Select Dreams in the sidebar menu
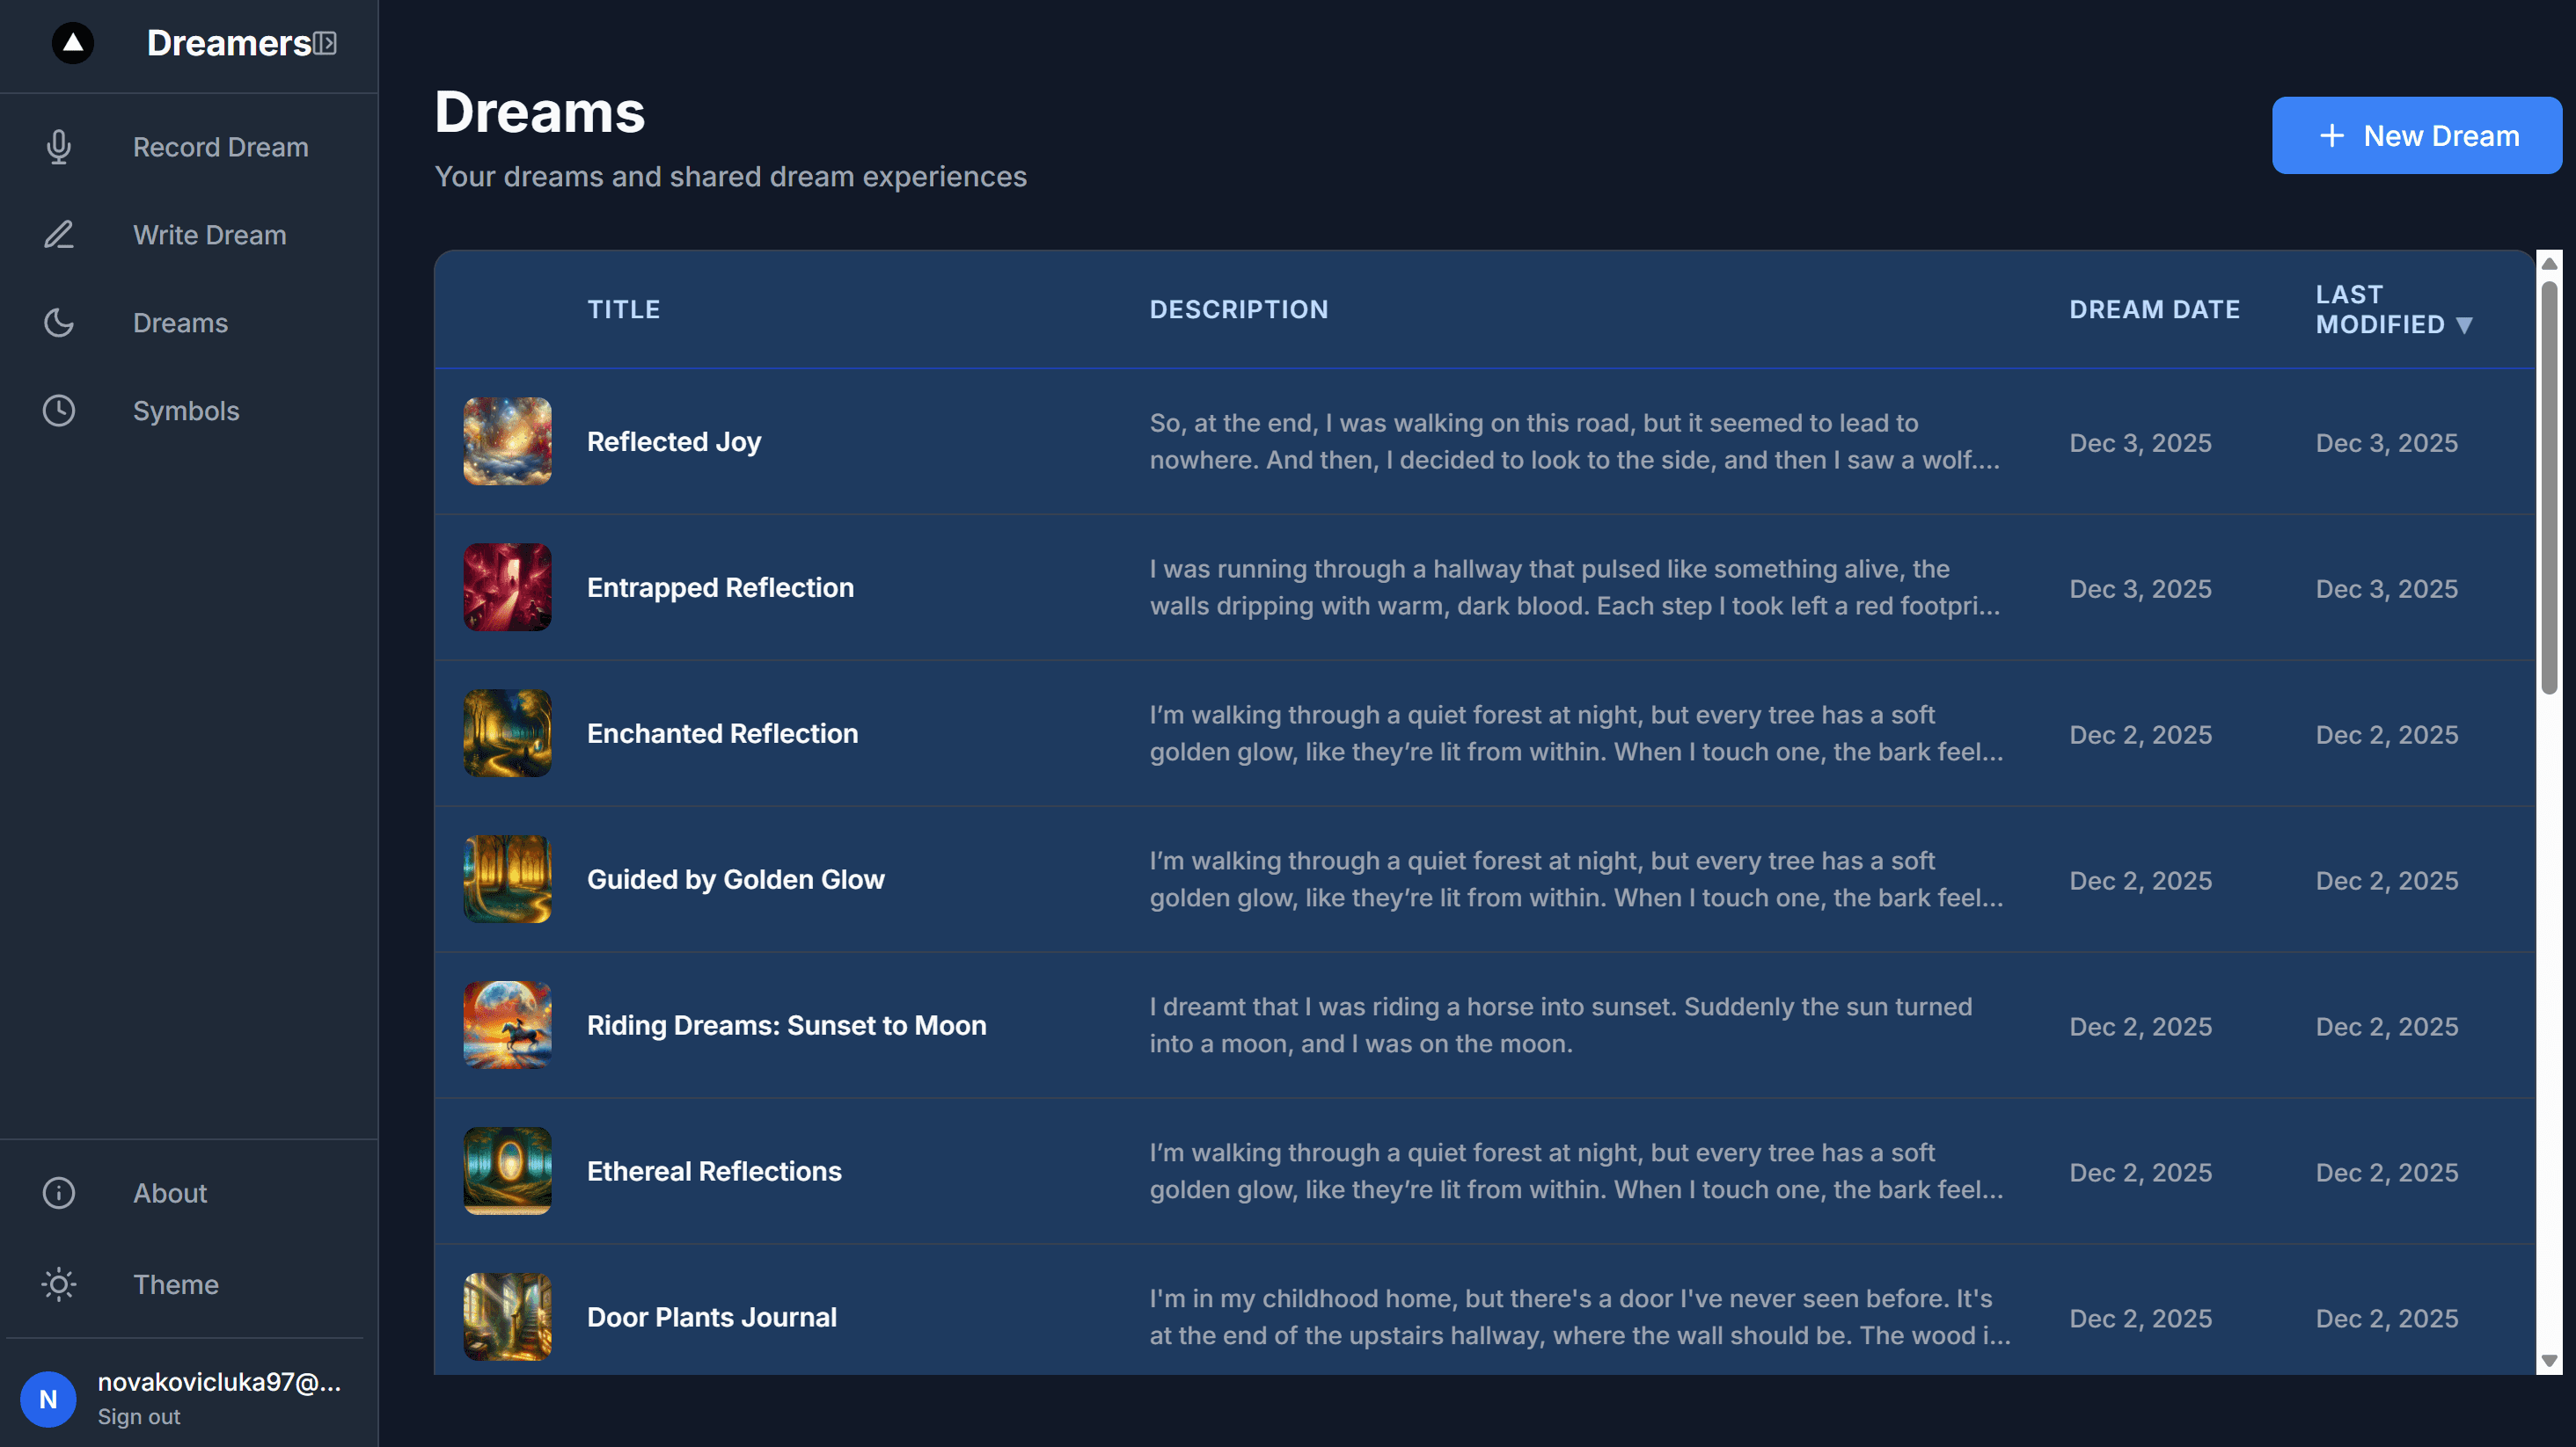Viewport: 2576px width, 1447px height. (180, 323)
